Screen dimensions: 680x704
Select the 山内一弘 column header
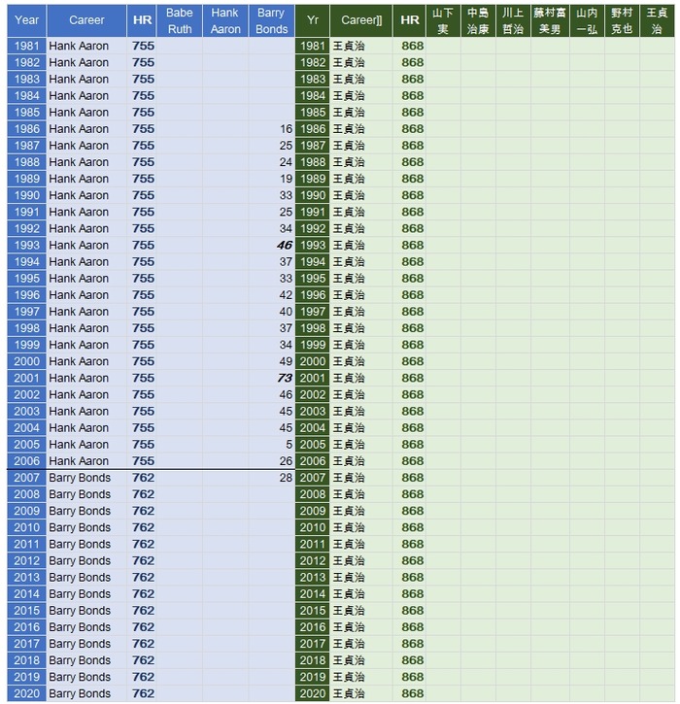(587, 20)
